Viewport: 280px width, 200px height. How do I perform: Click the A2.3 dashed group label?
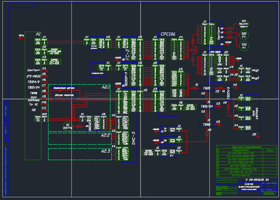105,151
